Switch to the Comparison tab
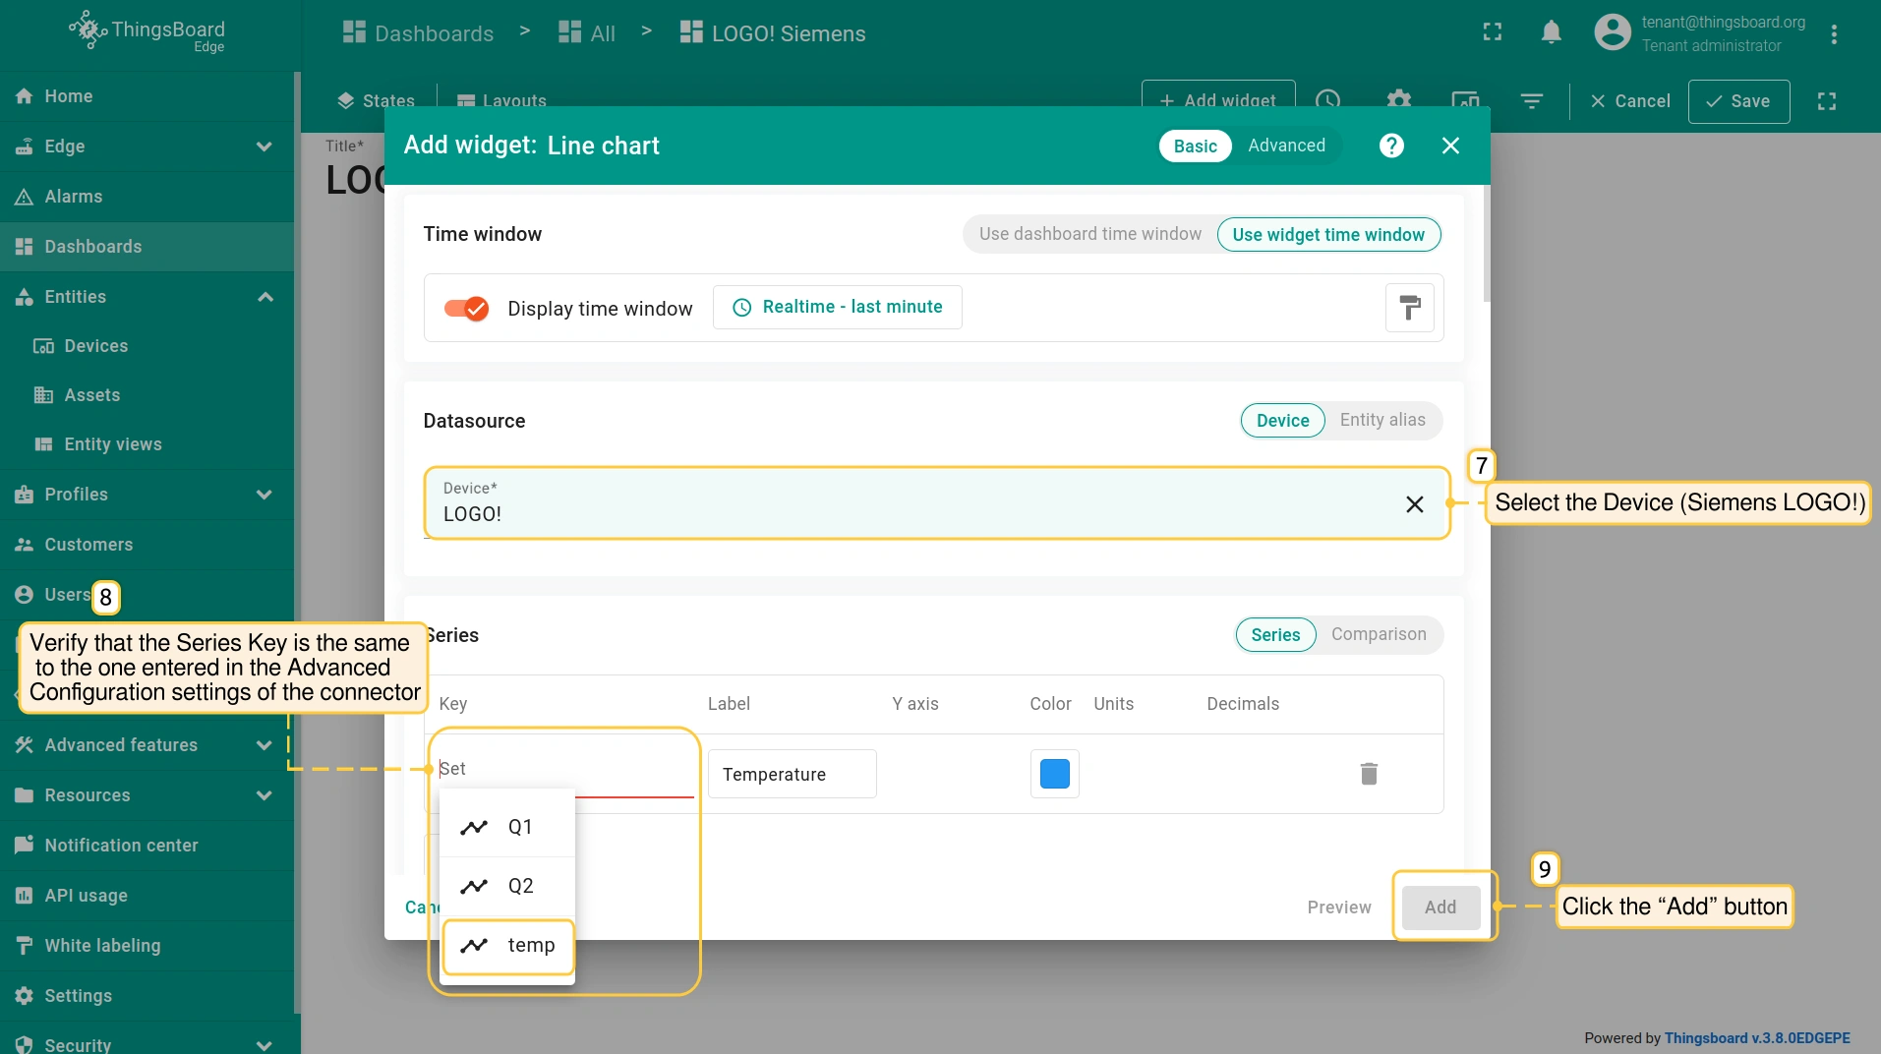 (x=1378, y=634)
